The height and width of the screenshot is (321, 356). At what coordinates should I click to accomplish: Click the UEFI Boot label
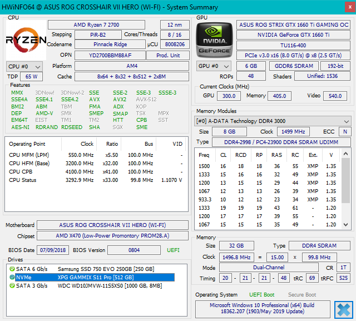pos(262,295)
